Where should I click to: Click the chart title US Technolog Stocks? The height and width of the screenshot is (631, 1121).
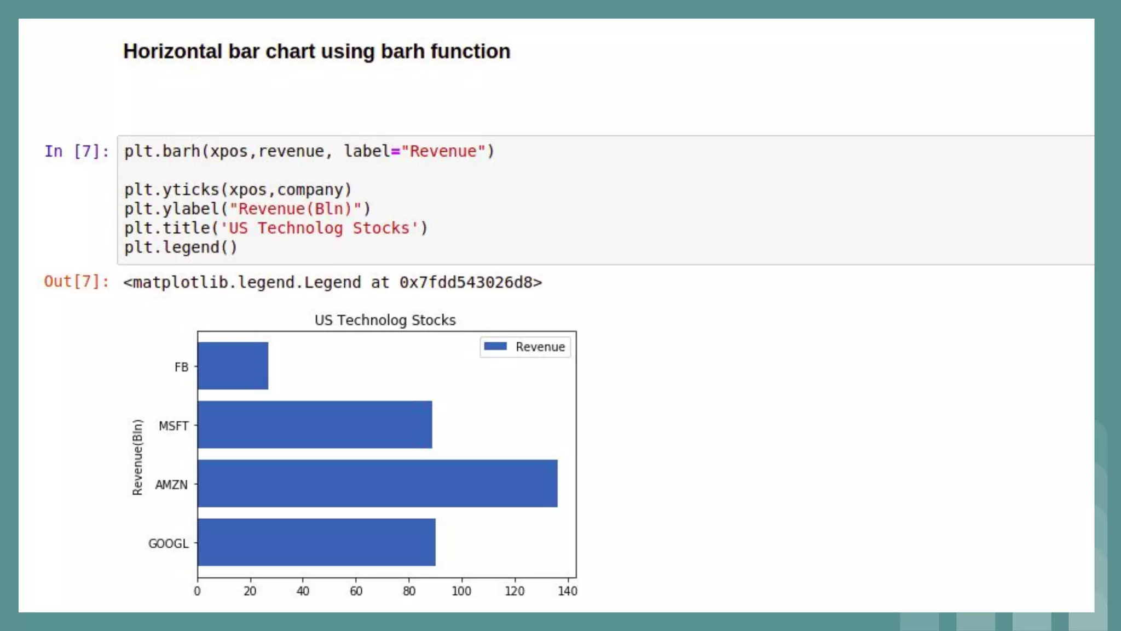[x=385, y=320]
